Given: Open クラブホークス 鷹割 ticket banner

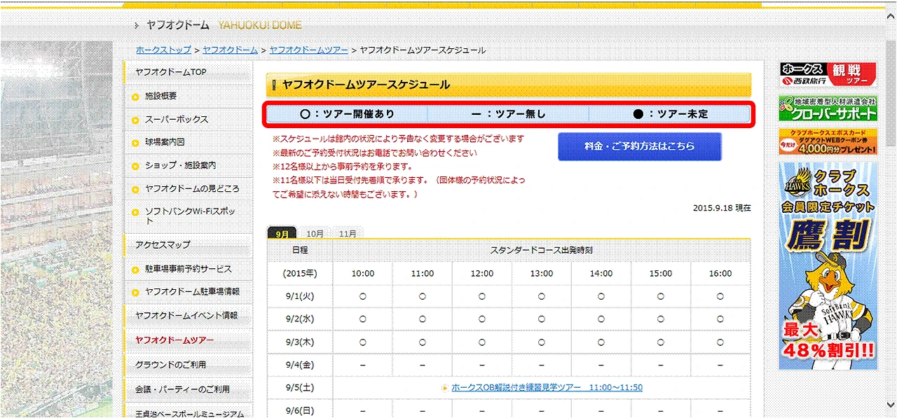Looking at the screenshot, I should (828, 266).
